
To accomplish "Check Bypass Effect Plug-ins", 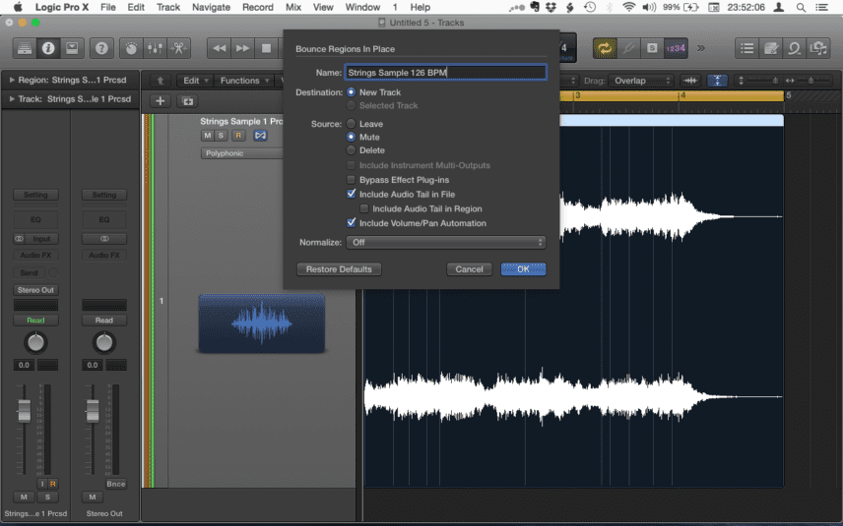I will tap(351, 180).
